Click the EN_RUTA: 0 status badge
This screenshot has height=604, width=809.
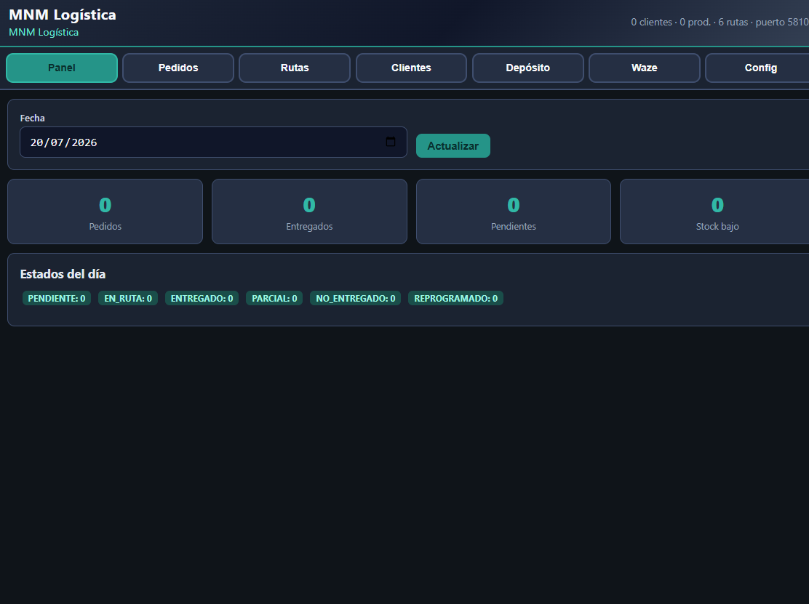point(128,299)
